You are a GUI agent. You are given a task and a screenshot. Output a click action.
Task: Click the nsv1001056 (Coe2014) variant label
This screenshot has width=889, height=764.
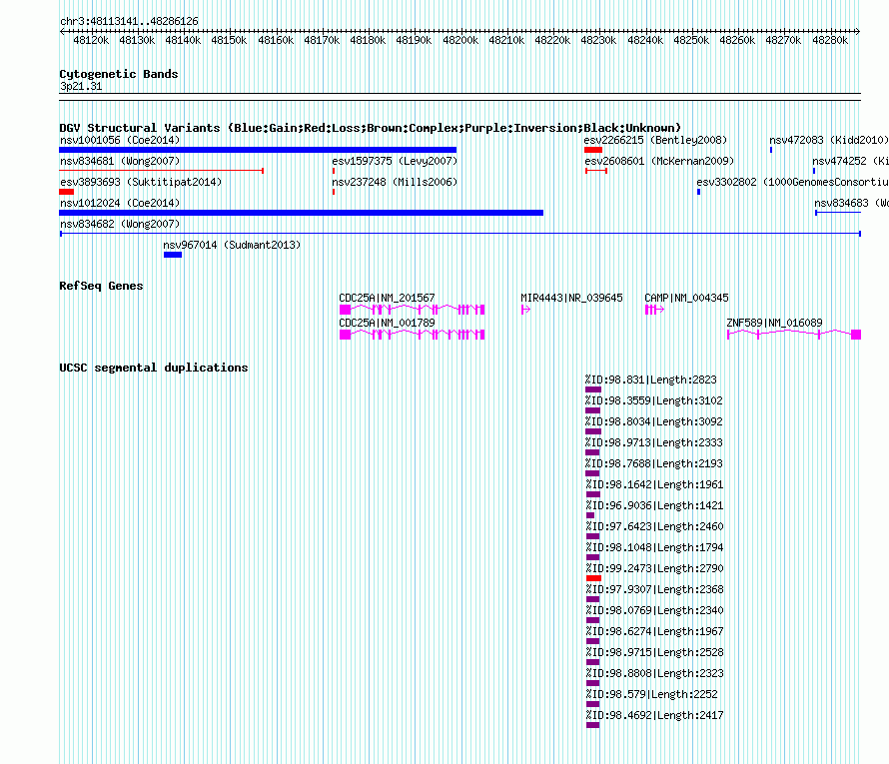pyautogui.click(x=120, y=140)
